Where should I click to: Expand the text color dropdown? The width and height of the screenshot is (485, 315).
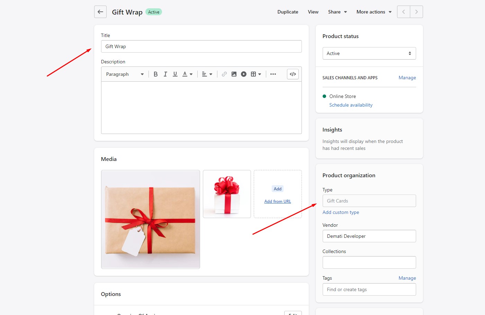(187, 74)
